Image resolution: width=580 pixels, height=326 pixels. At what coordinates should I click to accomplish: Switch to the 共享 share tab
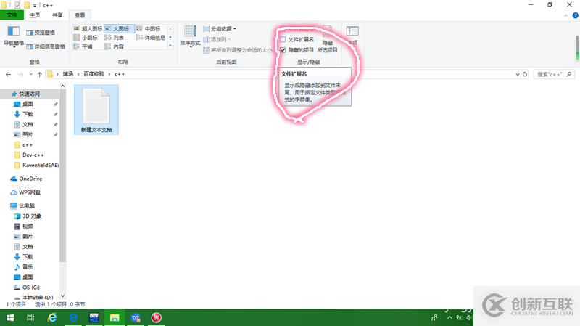[57, 15]
